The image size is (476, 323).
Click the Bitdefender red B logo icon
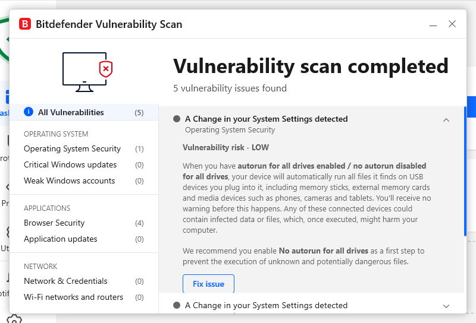pyautogui.click(x=25, y=24)
